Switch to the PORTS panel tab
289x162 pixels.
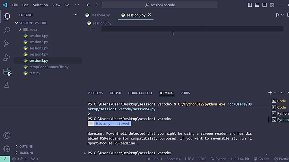tap(185, 93)
